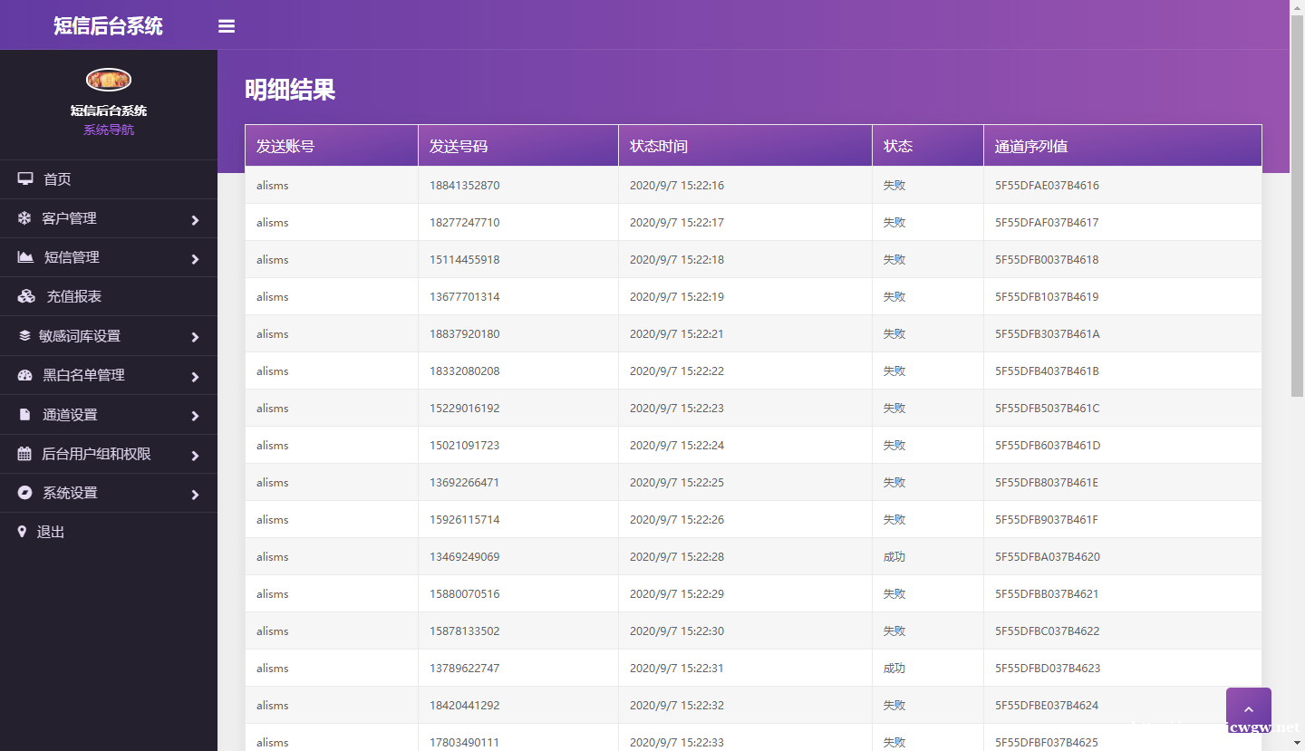1305x751 pixels.
Task: Click the 充值报表 share icon
Action: tap(24, 296)
